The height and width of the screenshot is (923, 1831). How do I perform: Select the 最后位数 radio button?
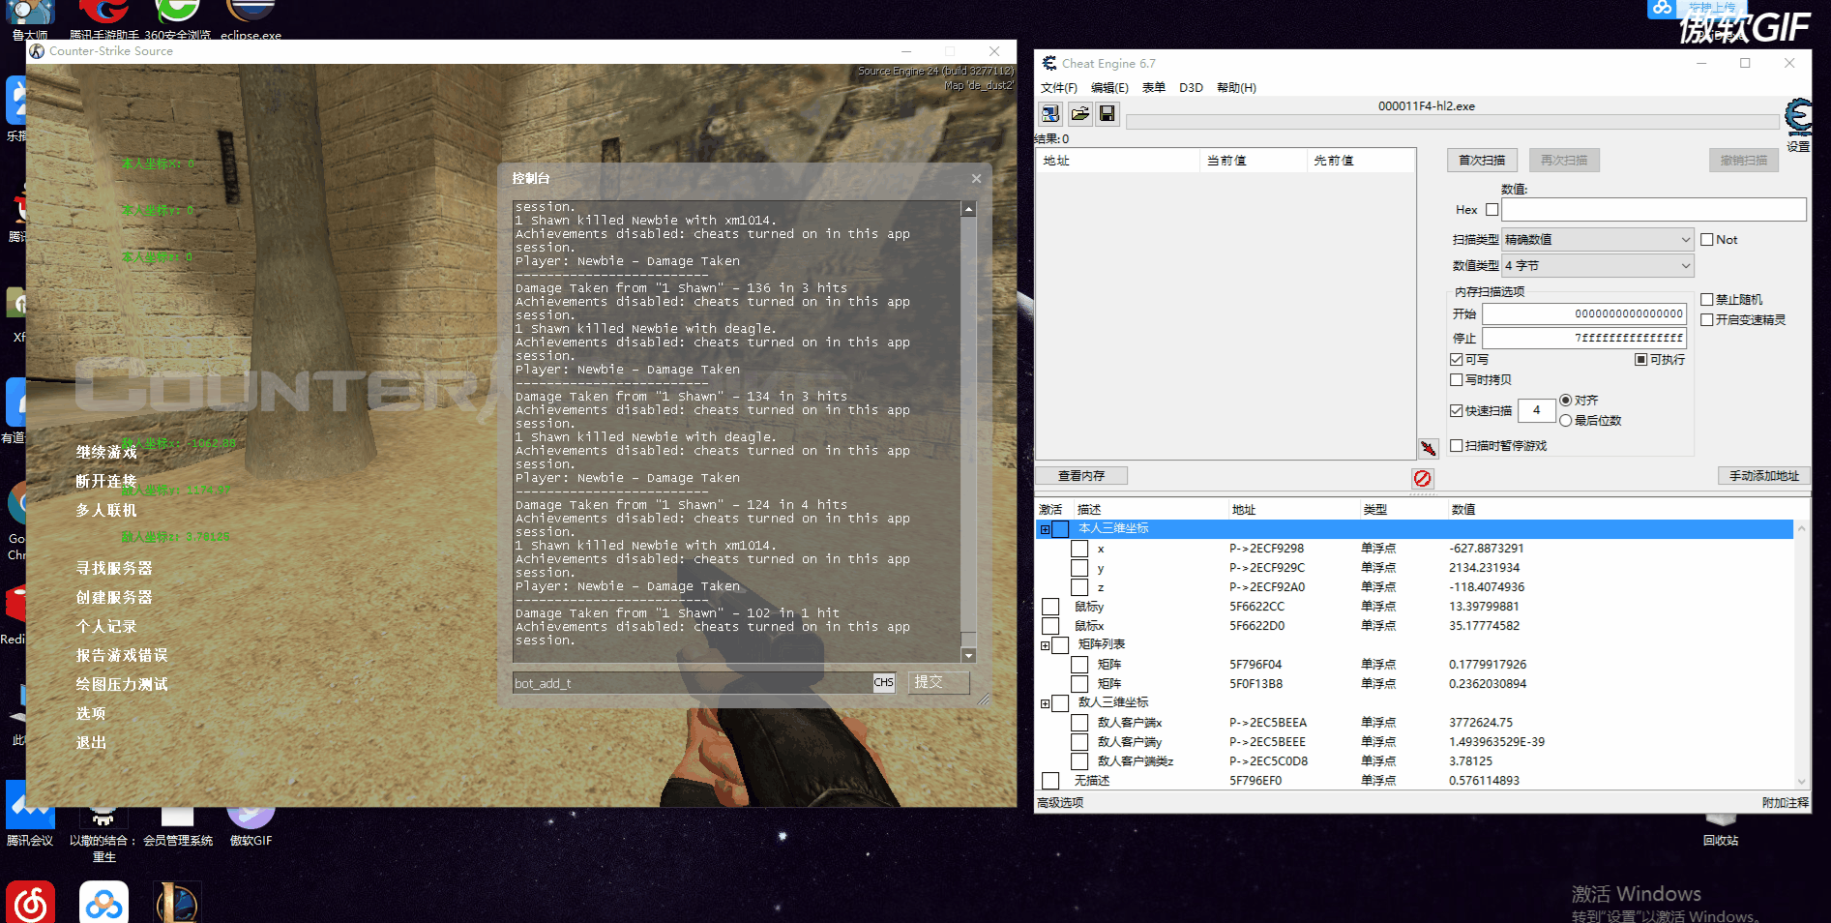pos(1565,421)
